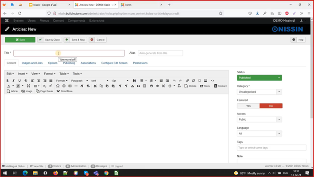Switch to Permissions tab
Viewport: 314px width, 177px height.
pos(140,63)
